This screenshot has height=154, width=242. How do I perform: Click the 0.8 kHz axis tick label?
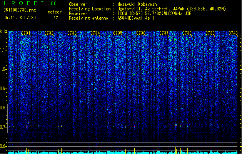[x=3, y=108]
